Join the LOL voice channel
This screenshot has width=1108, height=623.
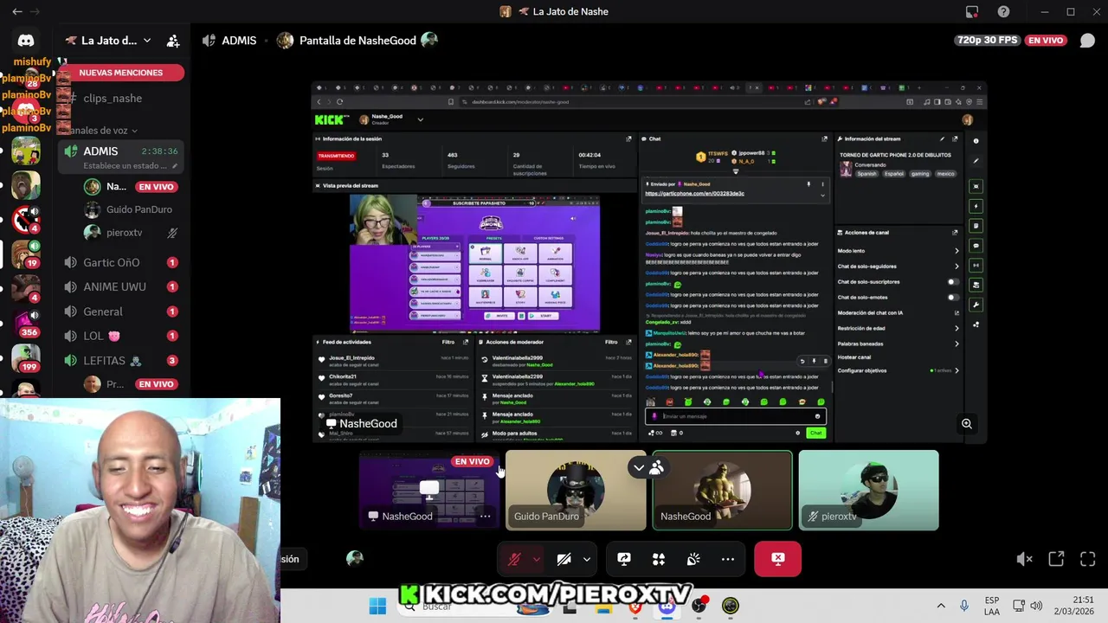point(121,336)
